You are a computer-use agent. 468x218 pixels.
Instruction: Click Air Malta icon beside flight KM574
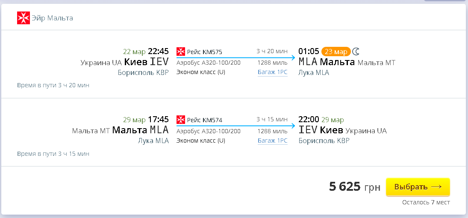(x=180, y=120)
